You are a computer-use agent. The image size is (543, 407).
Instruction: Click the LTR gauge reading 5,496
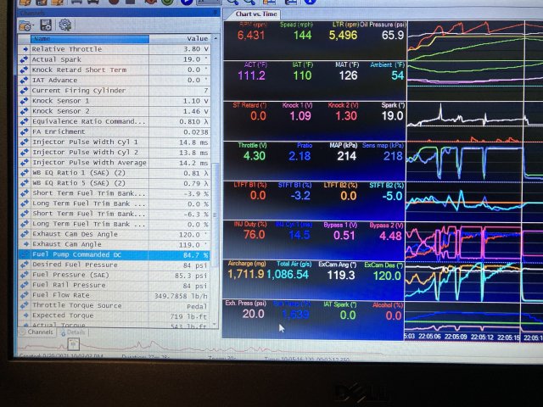pos(343,35)
